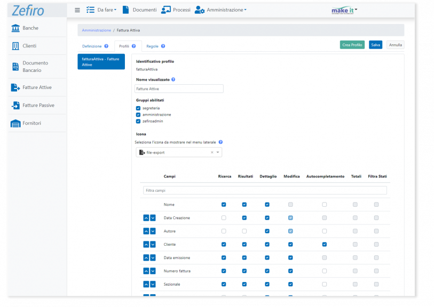Enable Autocompletamento checkbox for Sezionale
434x307 pixels.
click(325, 284)
